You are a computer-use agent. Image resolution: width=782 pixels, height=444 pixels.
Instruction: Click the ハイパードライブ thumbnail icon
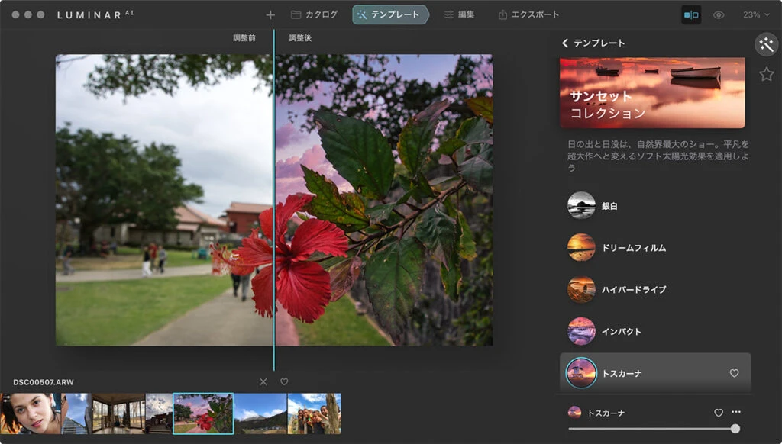click(581, 289)
